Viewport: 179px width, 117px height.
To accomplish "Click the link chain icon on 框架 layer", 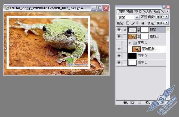I will click(x=139, y=30).
